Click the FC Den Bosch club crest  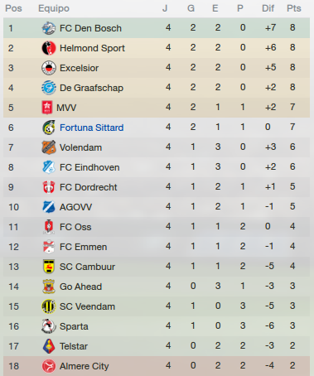[49, 28]
